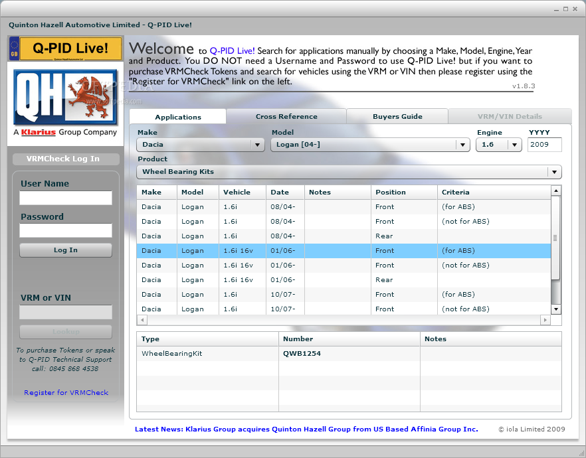The image size is (586, 458).
Task: Click the horizontal scroll right arrow
Action: pos(545,320)
